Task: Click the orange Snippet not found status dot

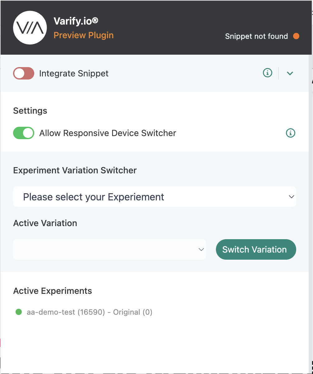Action: point(296,36)
